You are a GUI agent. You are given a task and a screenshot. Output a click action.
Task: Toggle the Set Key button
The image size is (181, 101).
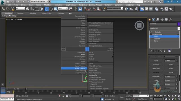coord(129,99)
